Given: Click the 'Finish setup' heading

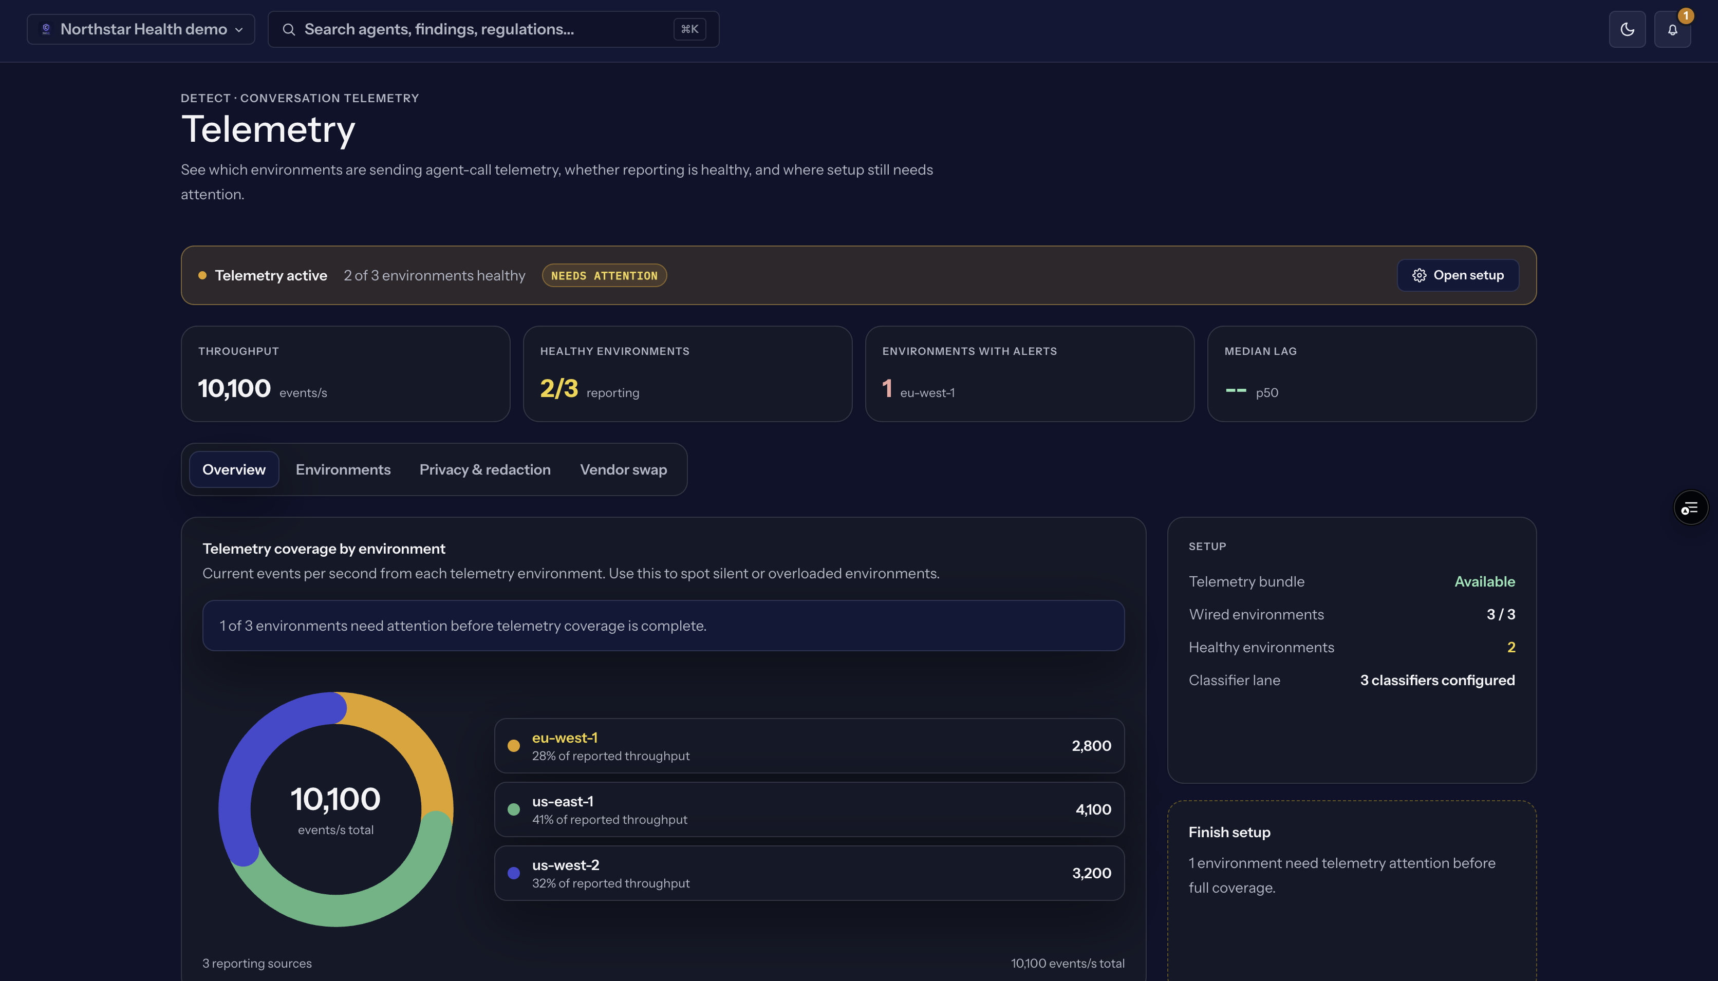Looking at the screenshot, I should click(1229, 832).
